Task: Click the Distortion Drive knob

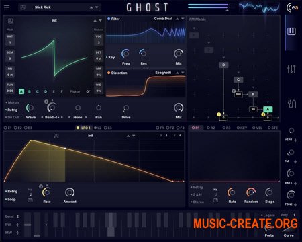Action: point(126,108)
